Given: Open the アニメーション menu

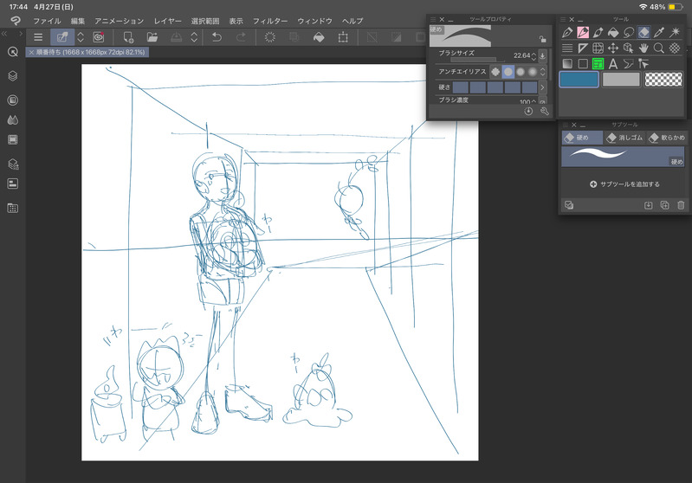Looking at the screenshot, I should pos(120,21).
